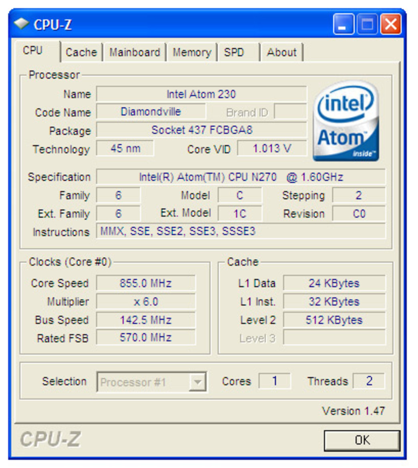Click the Code Name value 'Diamondville'
This screenshot has width=418, height=468.
151,112
